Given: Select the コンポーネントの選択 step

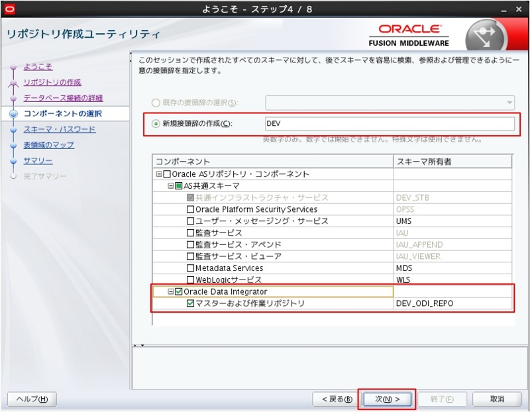Looking at the screenshot, I should 63,114.
